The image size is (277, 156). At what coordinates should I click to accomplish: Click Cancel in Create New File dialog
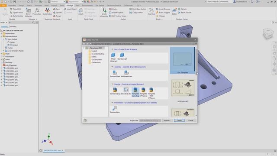pyautogui.click(x=191, y=120)
